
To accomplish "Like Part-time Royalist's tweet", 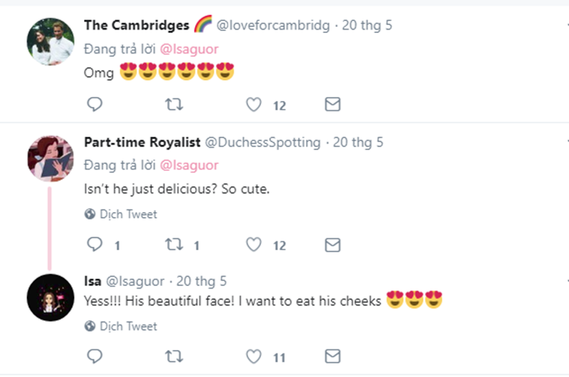I will [254, 245].
